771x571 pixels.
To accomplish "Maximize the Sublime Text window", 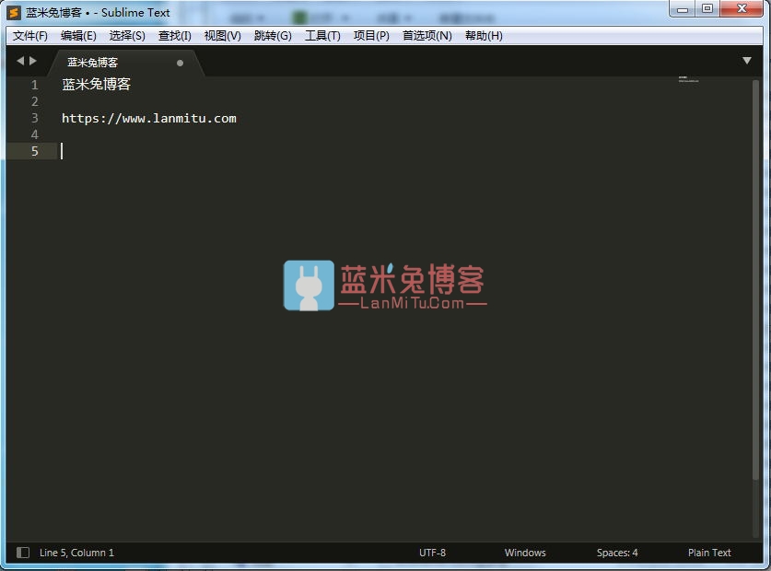I will [x=707, y=9].
